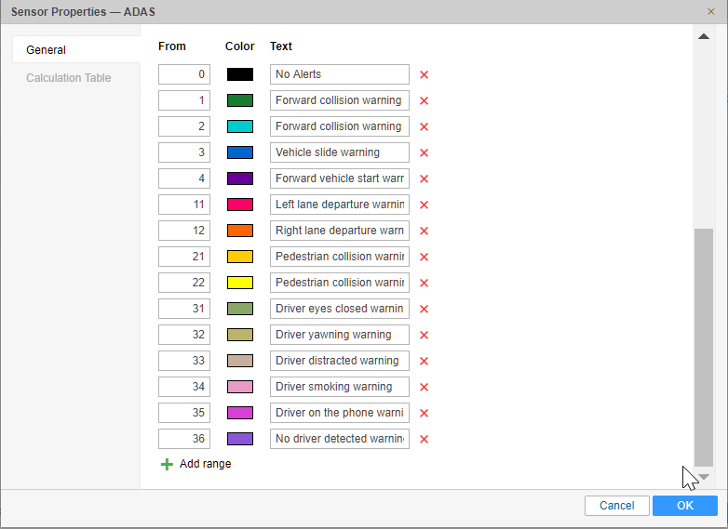Delete the Driver smoking warning row

pyautogui.click(x=424, y=387)
